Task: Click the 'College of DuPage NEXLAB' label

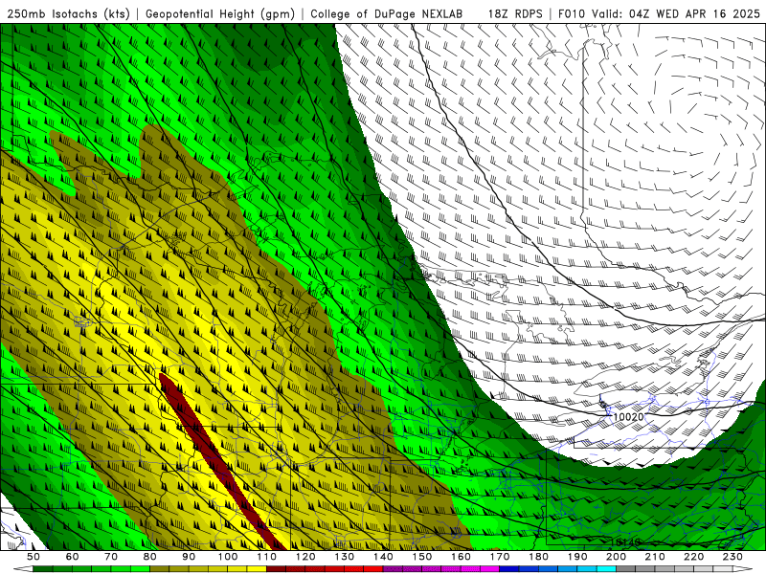Action: click(387, 13)
